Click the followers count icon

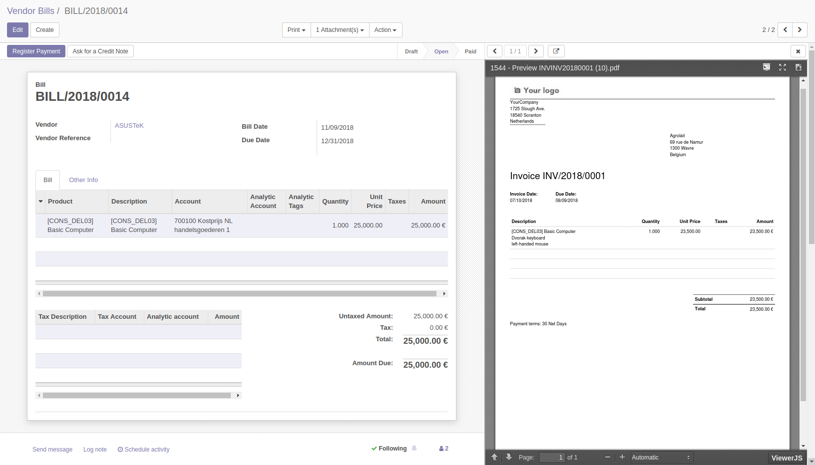tap(443, 449)
